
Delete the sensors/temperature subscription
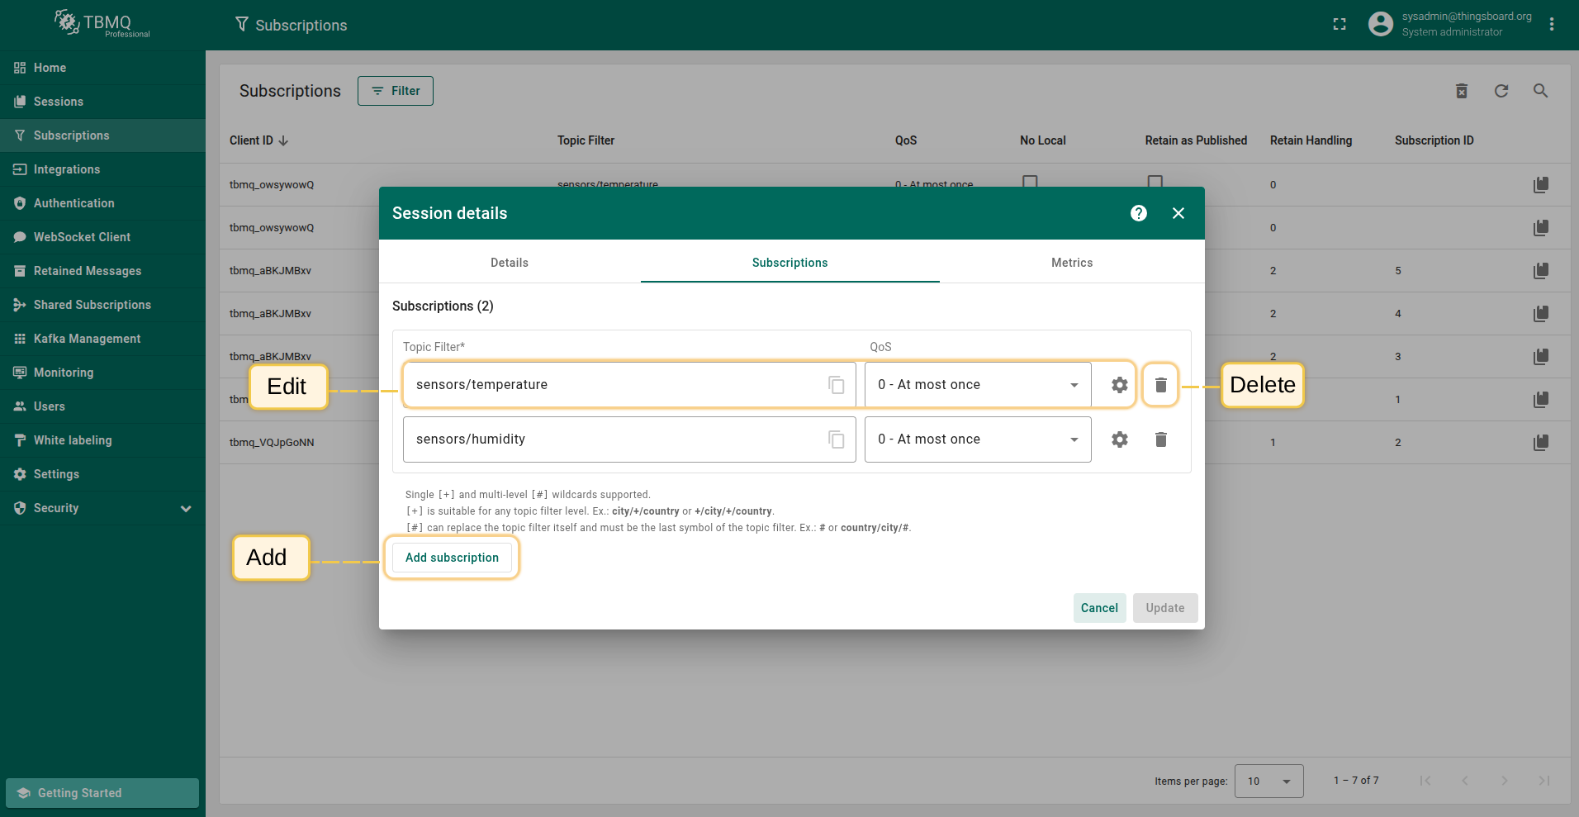[x=1160, y=385]
